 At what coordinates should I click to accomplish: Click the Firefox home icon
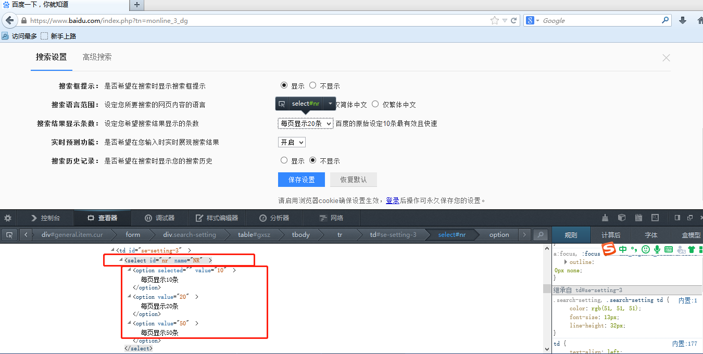pos(700,20)
